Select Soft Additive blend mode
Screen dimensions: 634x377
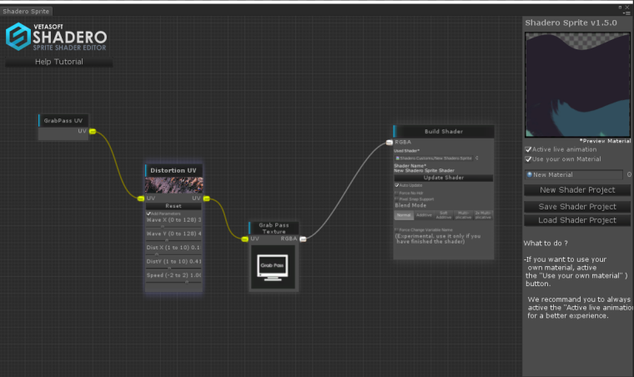(x=444, y=215)
